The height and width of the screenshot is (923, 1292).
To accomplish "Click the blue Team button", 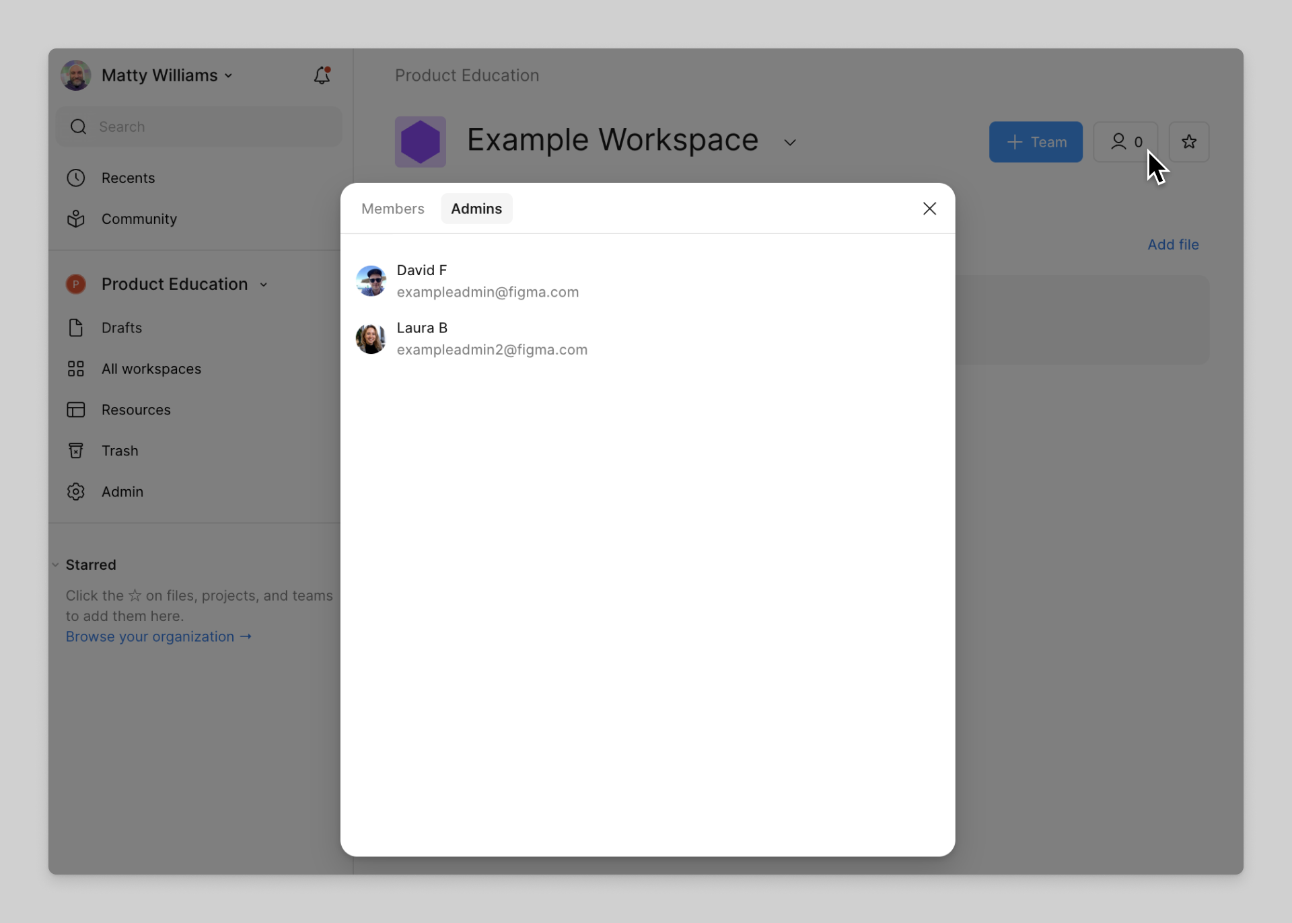I will pyautogui.click(x=1035, y=142).
